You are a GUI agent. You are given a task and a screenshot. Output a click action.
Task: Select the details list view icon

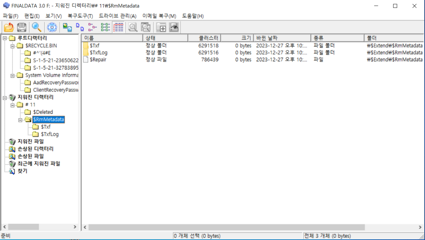tap(118, 27)
